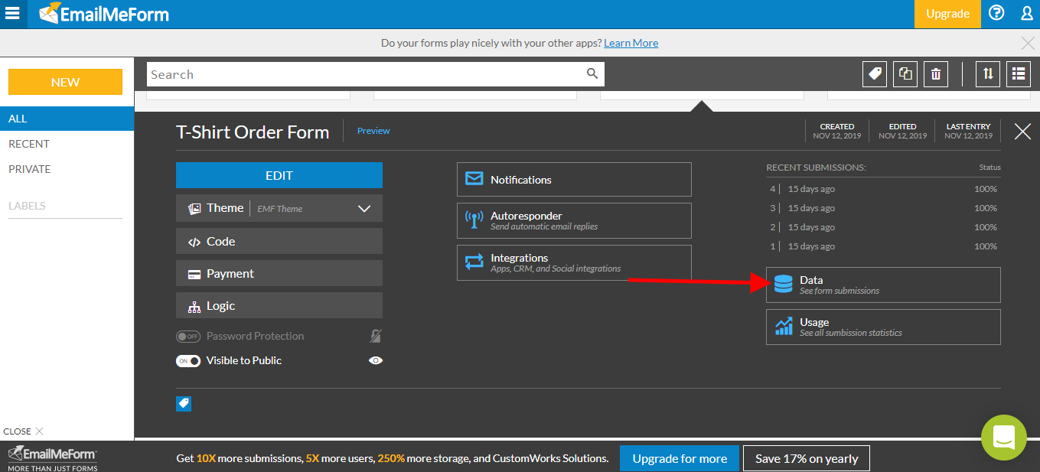1040x472 pixels.
Task: Click the Autoresponder antenna icon
Action: click(x=474, y=221)
